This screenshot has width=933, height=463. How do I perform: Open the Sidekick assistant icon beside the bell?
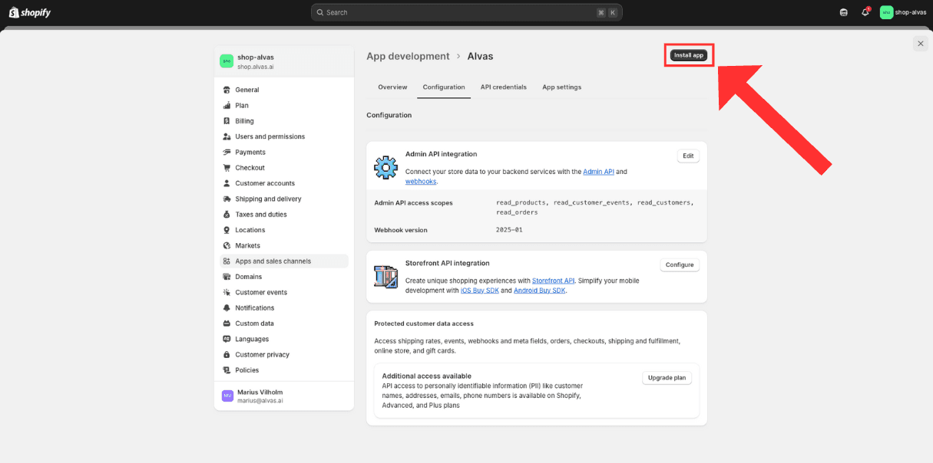[844, 12]
